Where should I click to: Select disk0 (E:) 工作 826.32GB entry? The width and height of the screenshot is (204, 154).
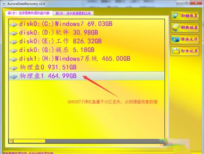pos(86,41)
